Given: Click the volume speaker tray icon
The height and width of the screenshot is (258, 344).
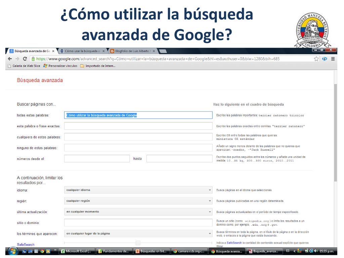Looking at the screenshot, I should [x=316, y=251].
